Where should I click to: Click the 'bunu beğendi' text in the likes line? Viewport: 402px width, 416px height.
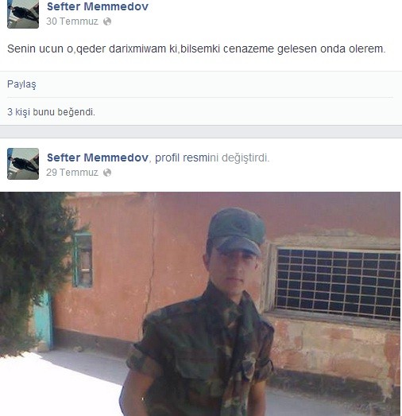tap(64, 112)
